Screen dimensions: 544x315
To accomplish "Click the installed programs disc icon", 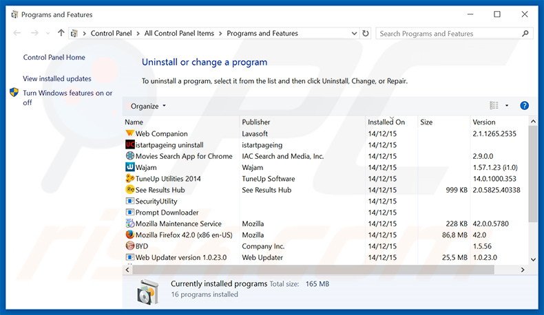I will tap(148, 292).
